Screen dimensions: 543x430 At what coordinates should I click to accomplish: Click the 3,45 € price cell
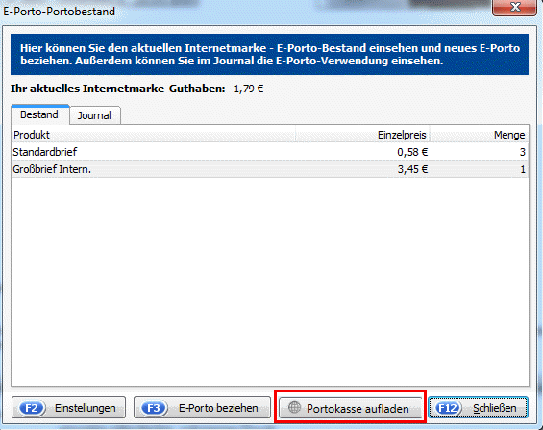click(412, 169)
